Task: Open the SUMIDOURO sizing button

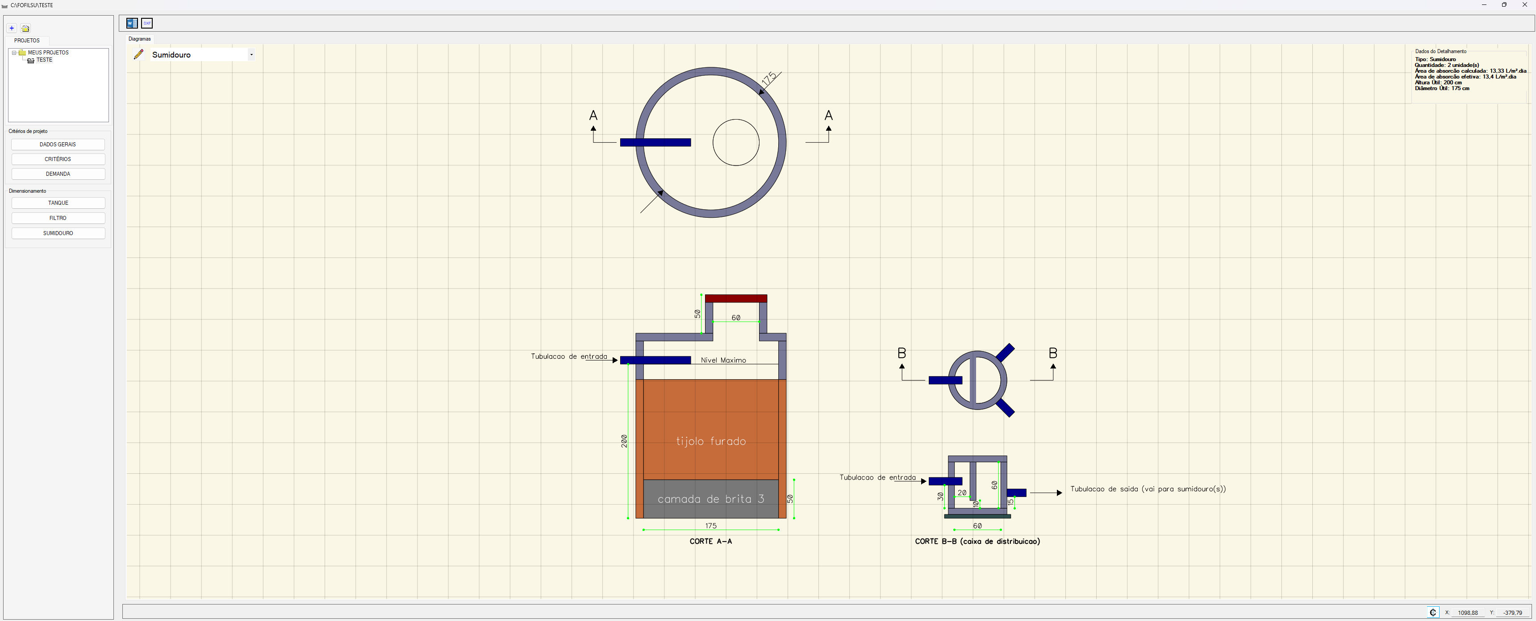Action: pos(58,233)
